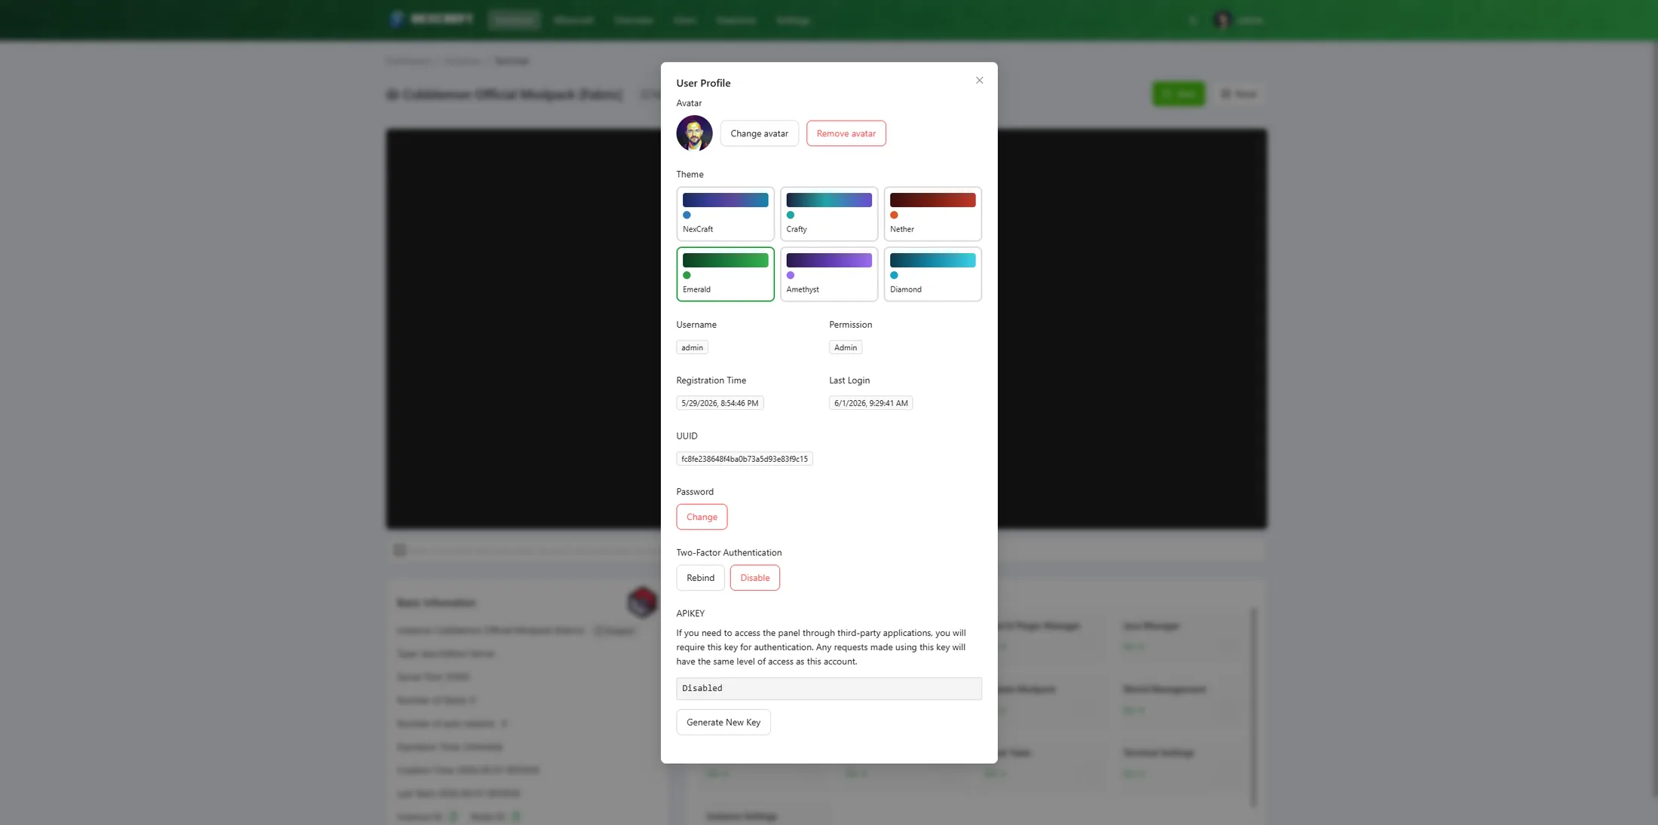Select the Amethyst theme card
This screenshot has height=825, width=1658.
click(829, 274)
